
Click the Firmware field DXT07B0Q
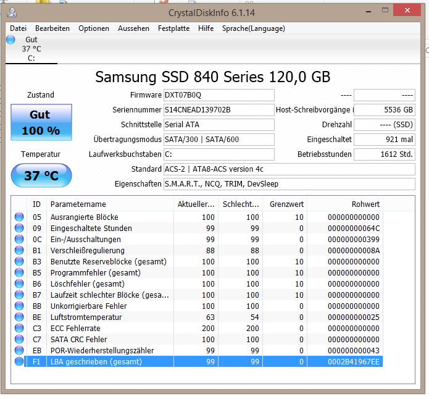pos(219,95)
